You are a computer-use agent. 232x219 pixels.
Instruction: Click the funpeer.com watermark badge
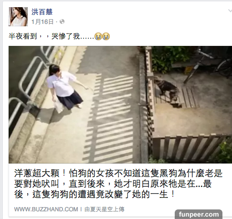click(x=199, y=214)
